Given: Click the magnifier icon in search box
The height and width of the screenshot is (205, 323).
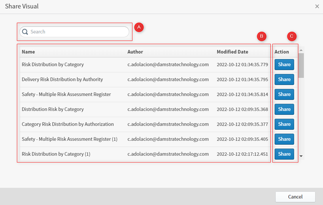Looking at the screenshot, I should coord(25,32).
